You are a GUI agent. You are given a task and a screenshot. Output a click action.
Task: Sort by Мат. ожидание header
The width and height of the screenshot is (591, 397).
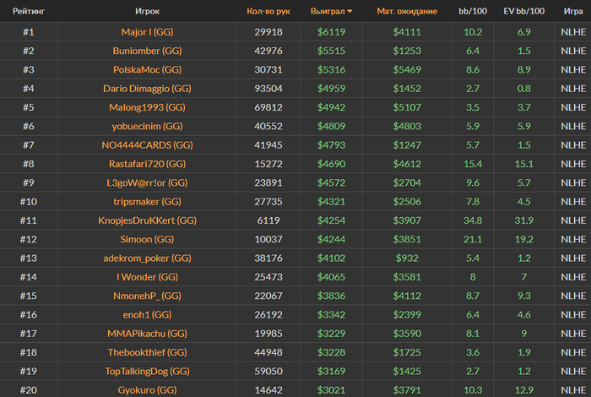407,11
